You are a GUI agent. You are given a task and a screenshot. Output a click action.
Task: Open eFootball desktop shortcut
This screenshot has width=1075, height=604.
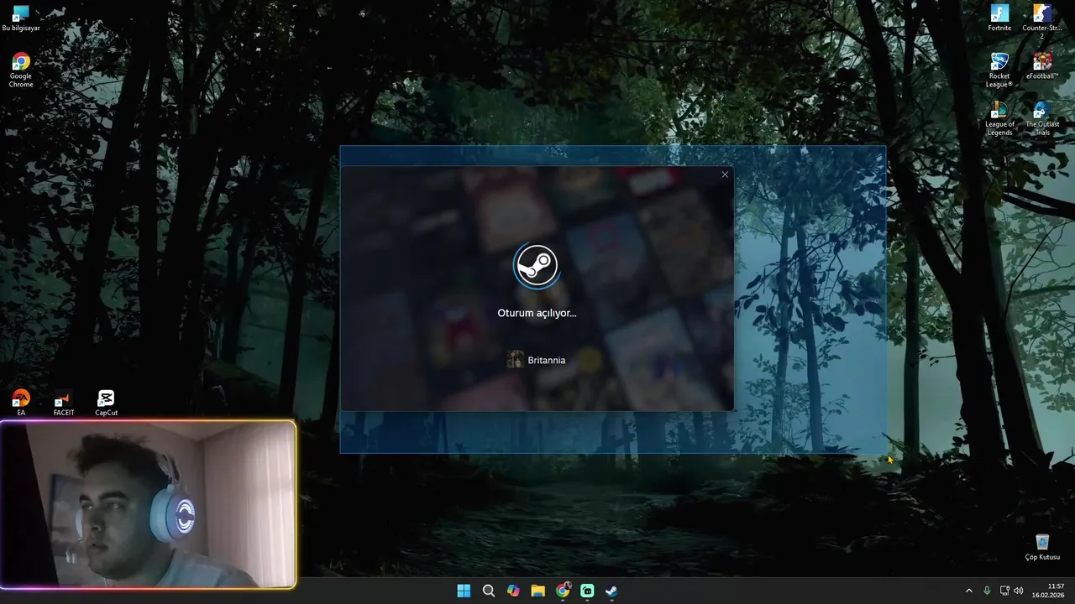[x=1042, y=65]
